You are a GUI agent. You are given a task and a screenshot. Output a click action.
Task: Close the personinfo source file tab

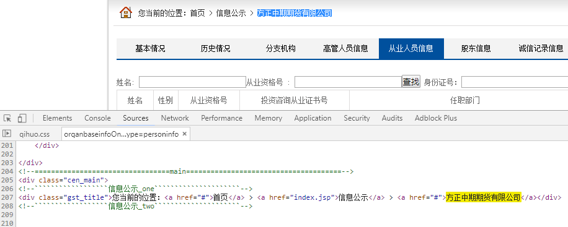click(184, 134)
